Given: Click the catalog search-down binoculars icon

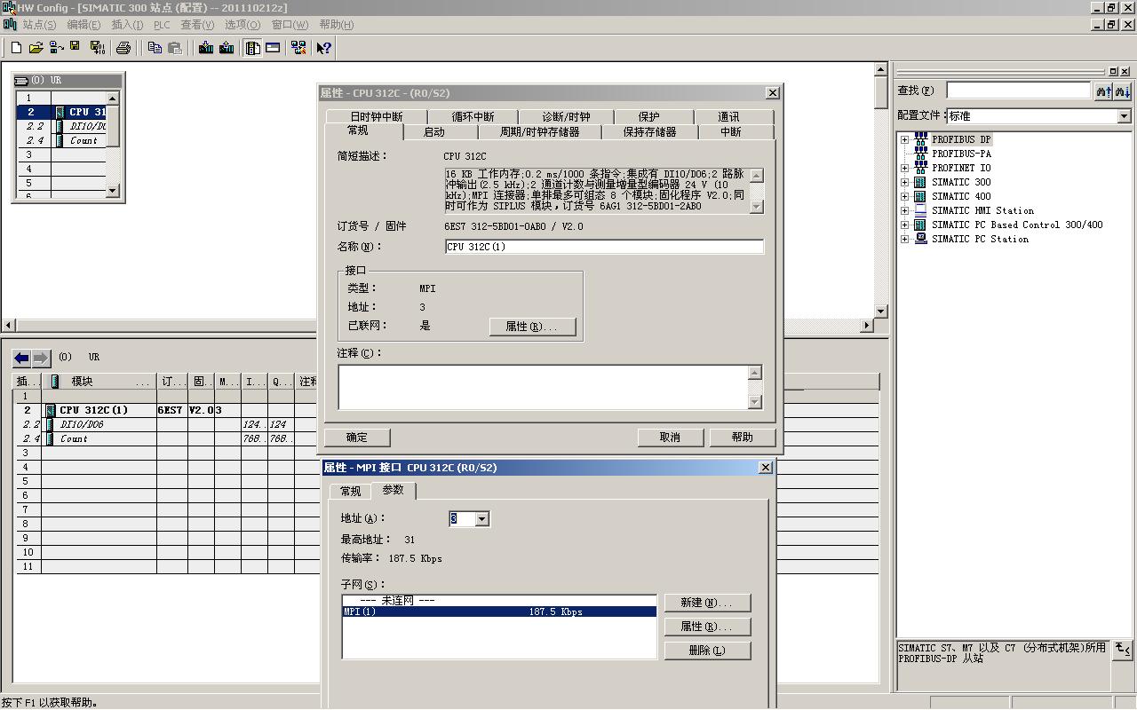Looking at the screenshot, I should 1123,91.
